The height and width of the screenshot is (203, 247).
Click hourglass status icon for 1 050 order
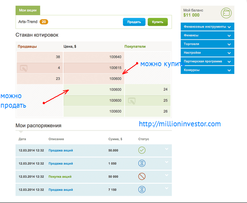pyautogui.click(x=142, y=163)
